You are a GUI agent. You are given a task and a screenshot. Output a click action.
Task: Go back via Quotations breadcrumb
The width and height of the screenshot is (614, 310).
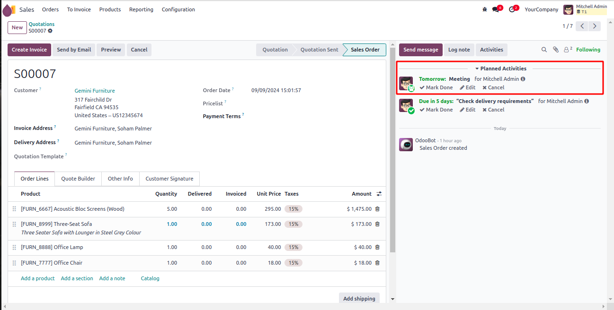coord(42,24)
